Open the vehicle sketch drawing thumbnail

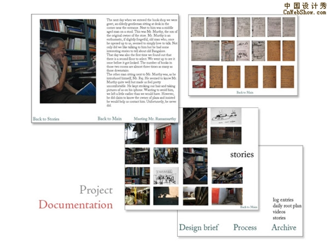coord(226,116)
